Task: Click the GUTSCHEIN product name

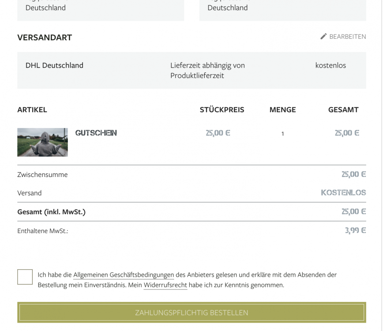Action: point(95,132)
